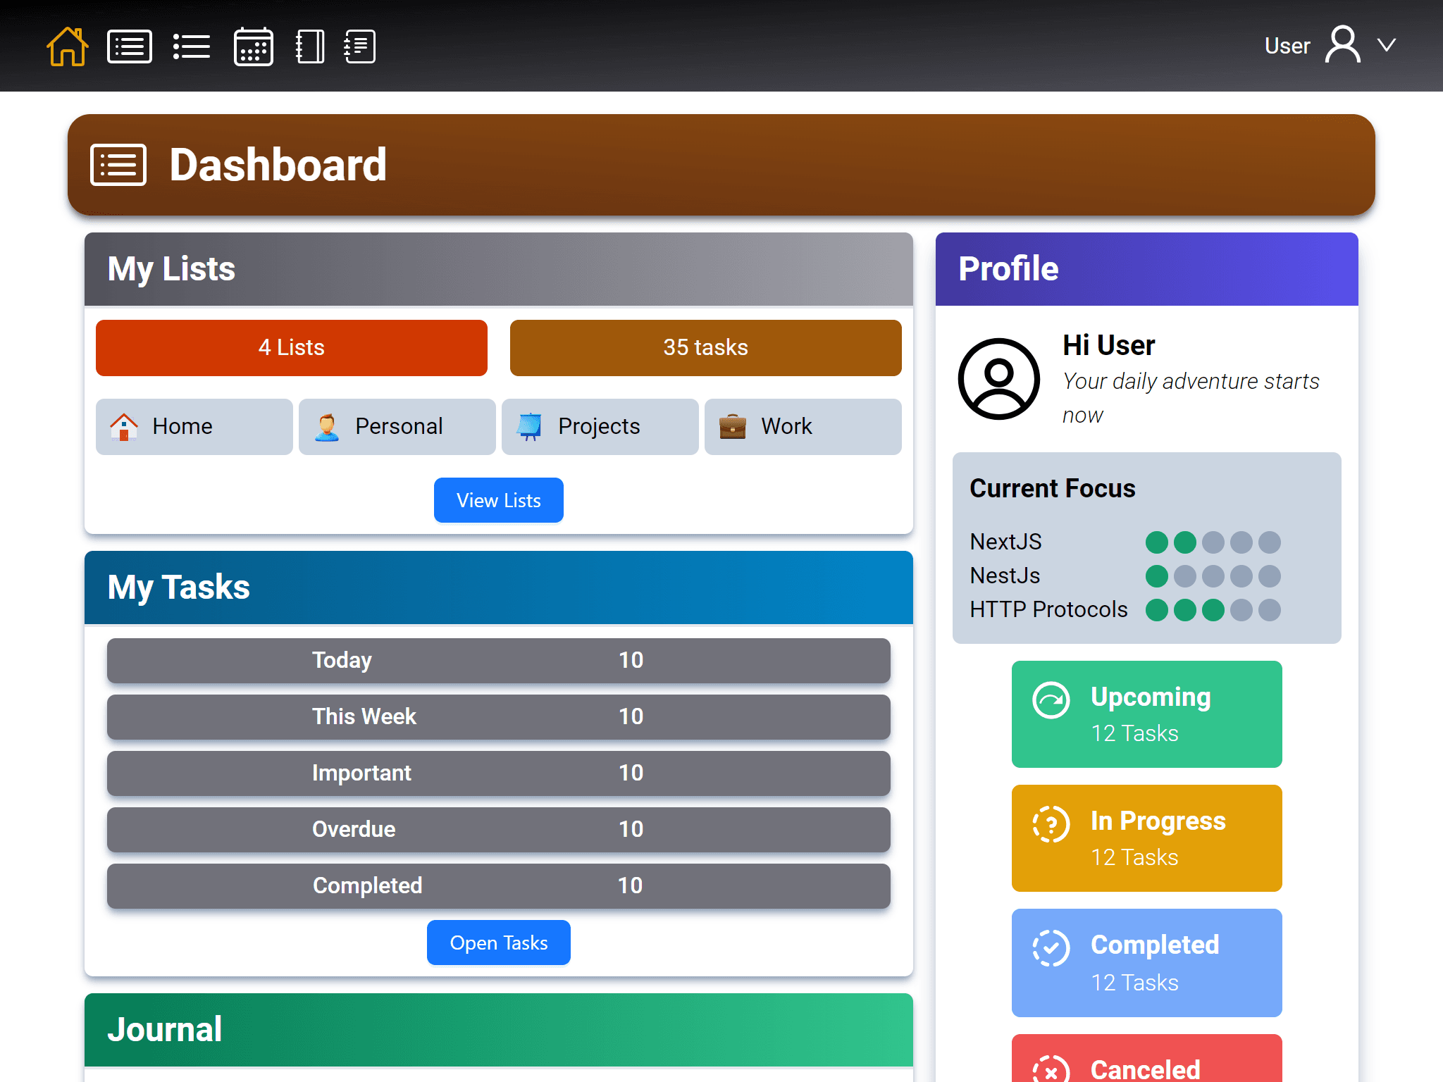Click the Journal panel header
The image size is (1443, 1082).
pos(499,1030)
